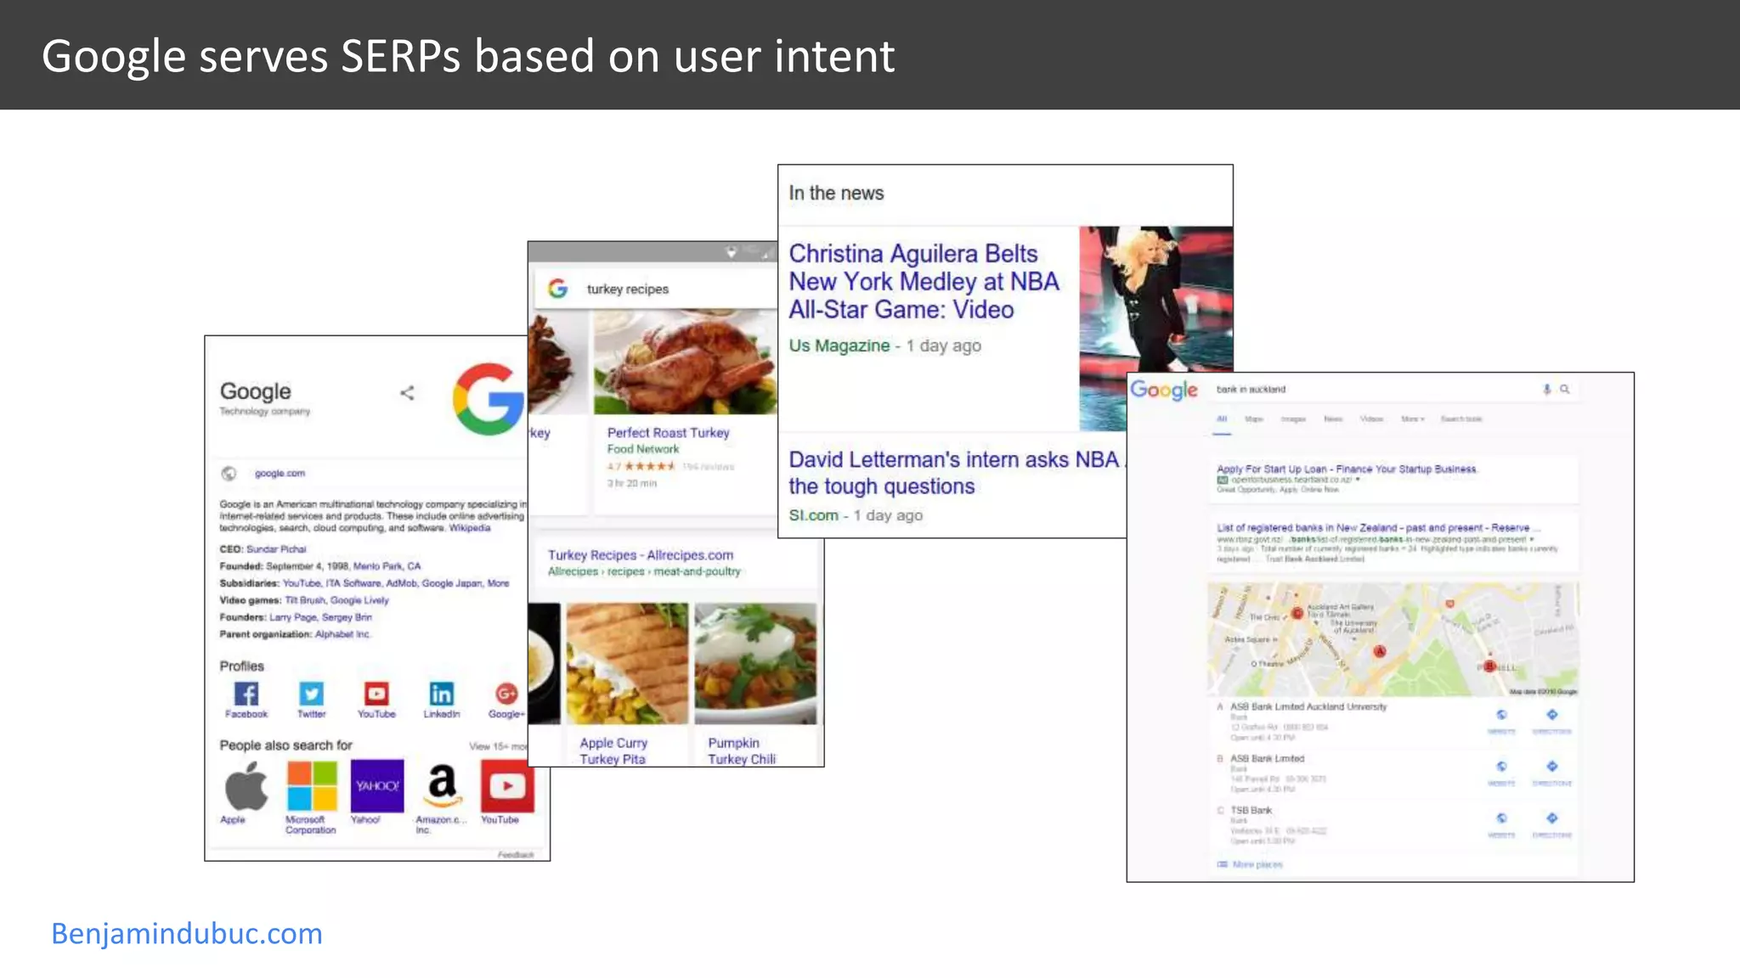The width and height of the screenshot is (1740, 978).
Task: Open the Christina Aguilera NBA All-Star headline
Action: pos(924,282)
